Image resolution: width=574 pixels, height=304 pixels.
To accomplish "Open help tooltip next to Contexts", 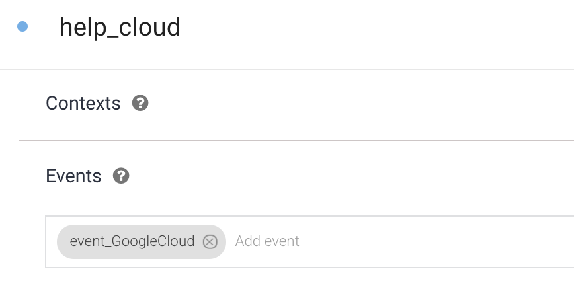I will pyautogui.click(x=140, y=104).
